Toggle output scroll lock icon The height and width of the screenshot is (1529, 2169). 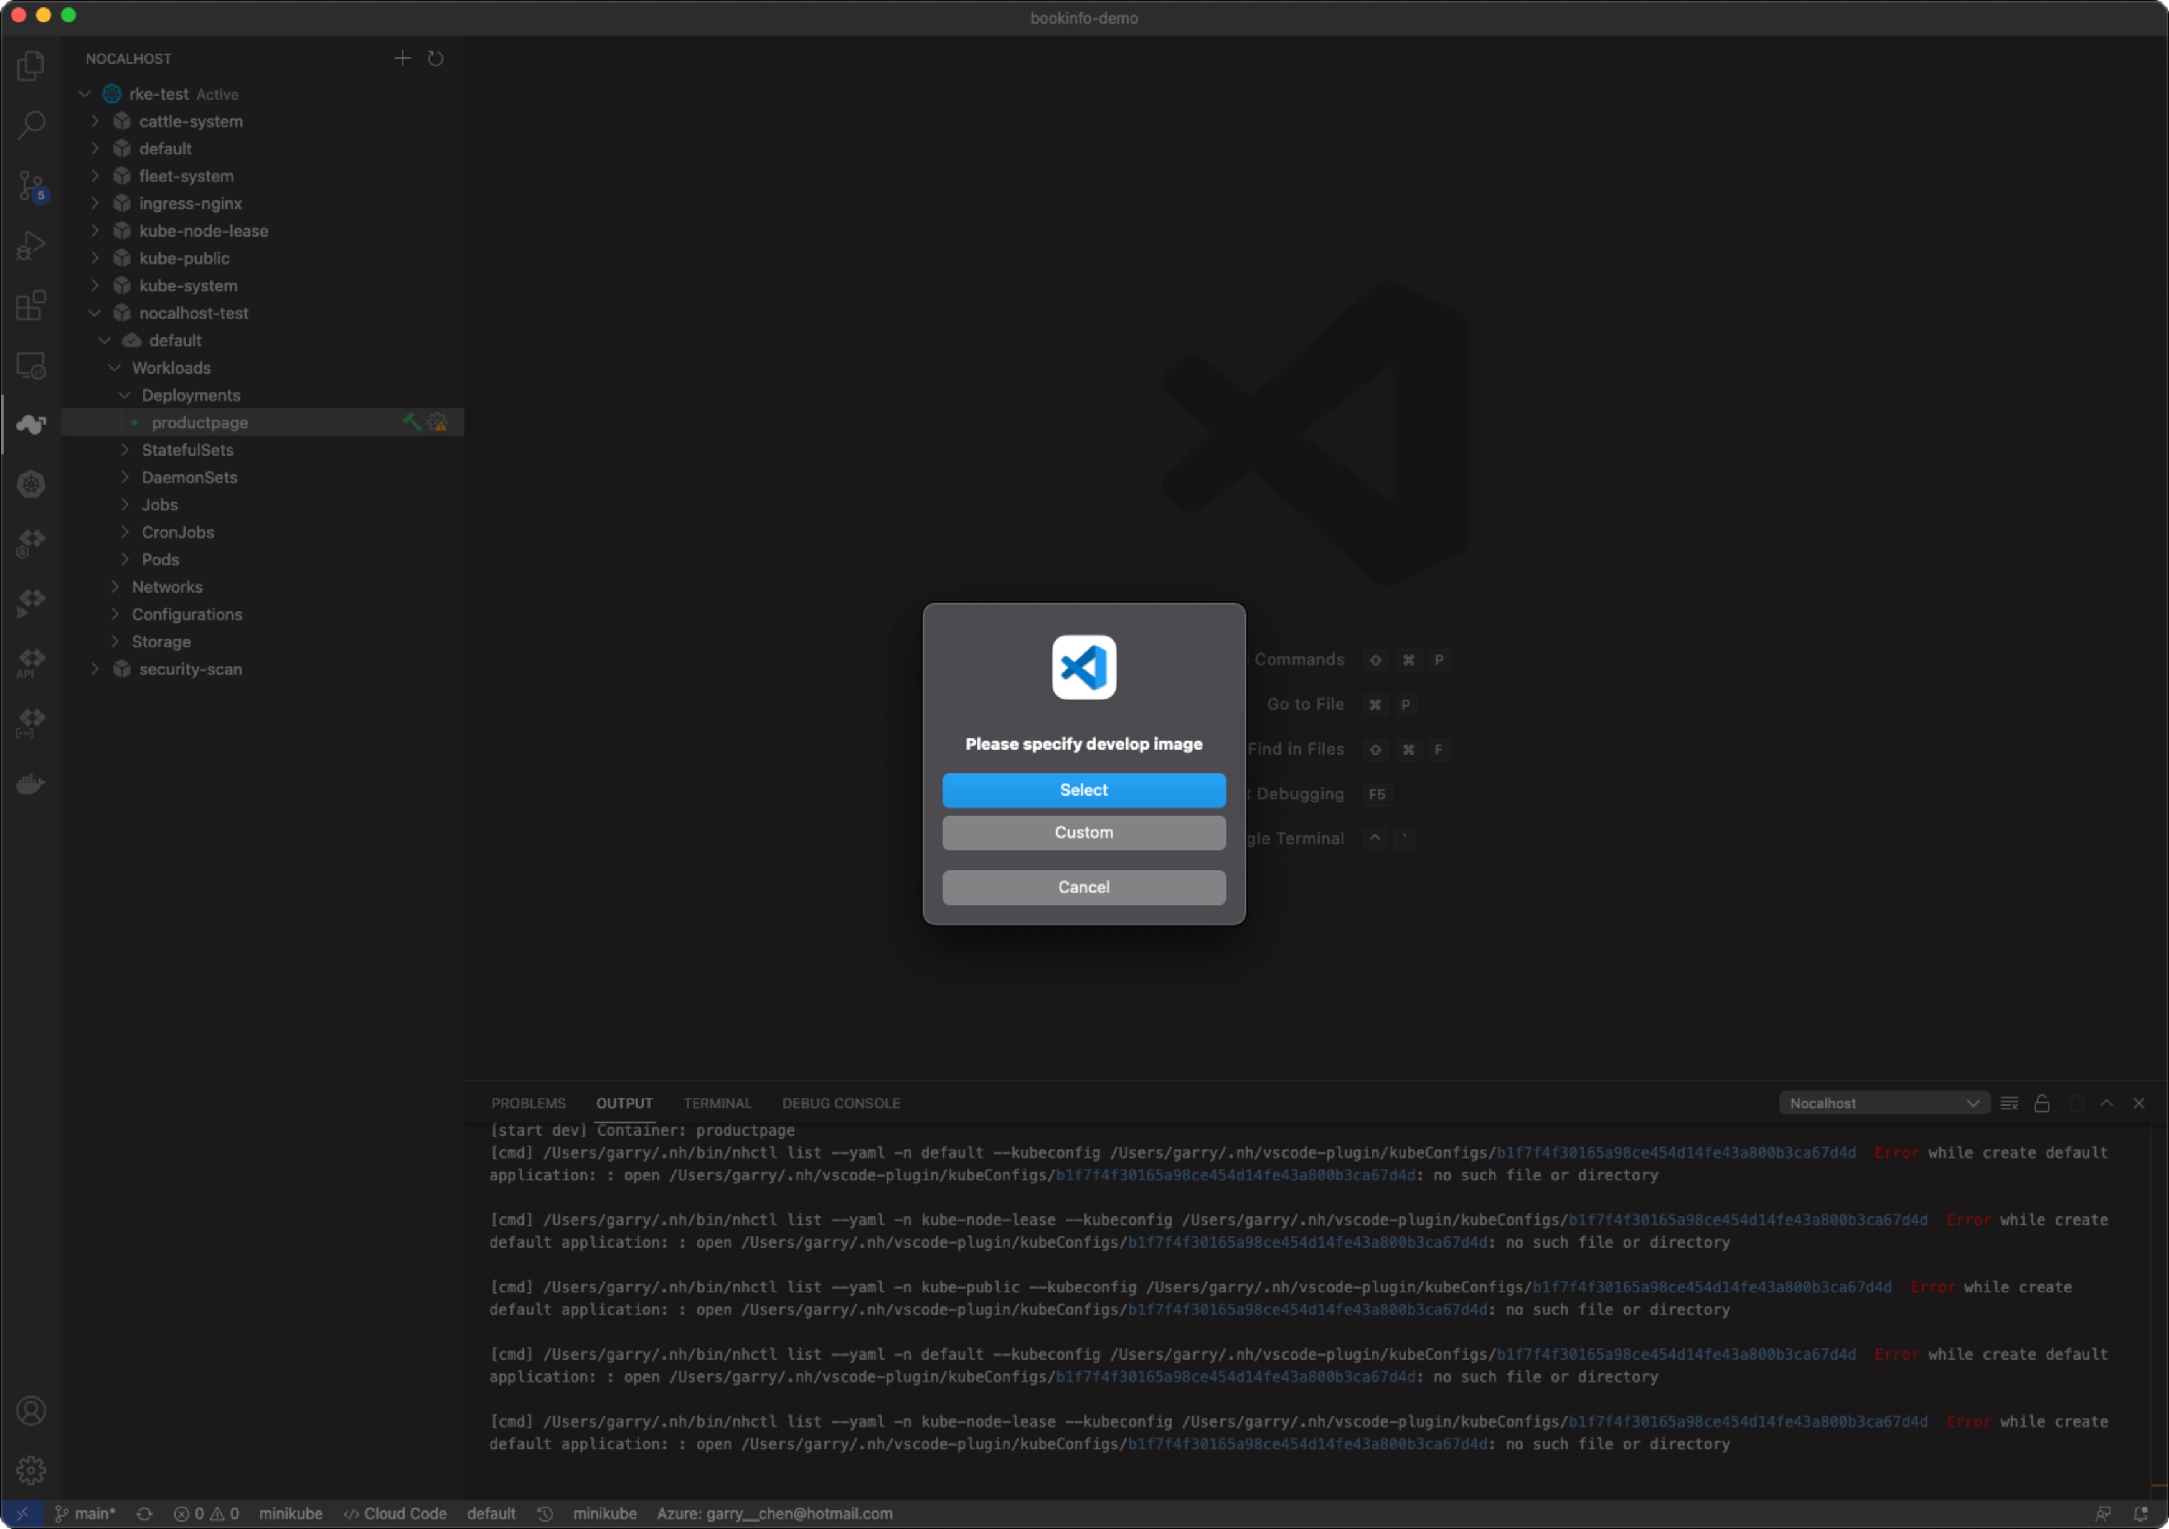click(2041, 1103)
